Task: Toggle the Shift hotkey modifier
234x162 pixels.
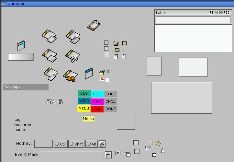Action: click(x=76, y=144)
